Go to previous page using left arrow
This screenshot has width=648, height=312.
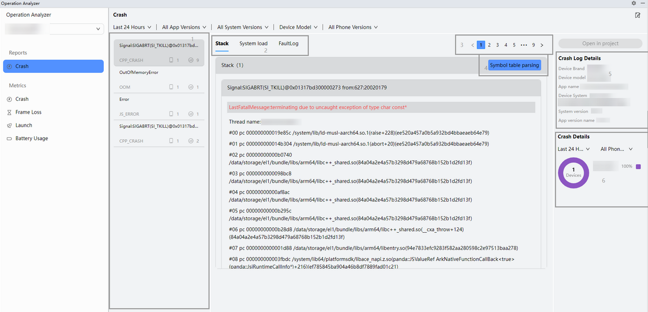coord(473,45)
